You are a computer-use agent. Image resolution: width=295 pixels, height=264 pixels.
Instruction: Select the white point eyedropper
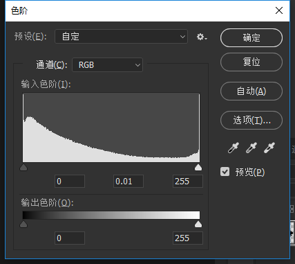click(269, 148)
